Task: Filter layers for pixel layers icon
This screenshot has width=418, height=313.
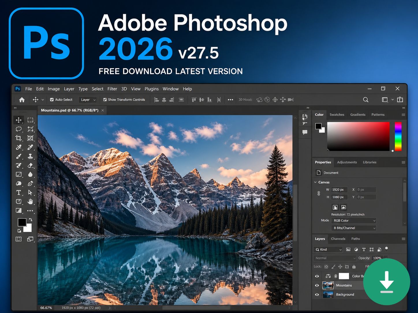Action: pyautogui.click(x=348, y=250)
